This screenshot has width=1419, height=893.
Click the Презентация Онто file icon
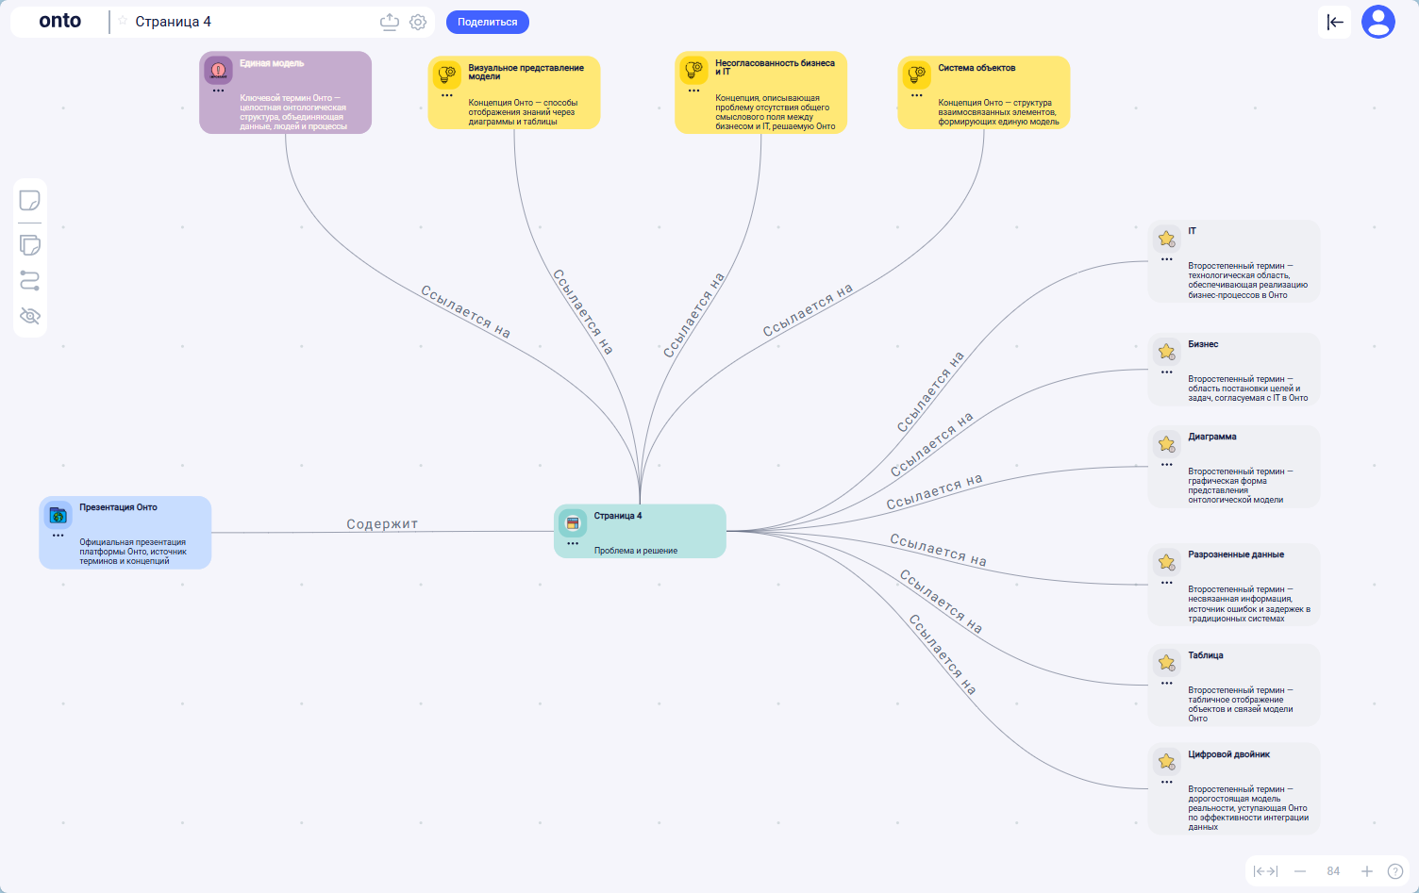click(58, 515)
